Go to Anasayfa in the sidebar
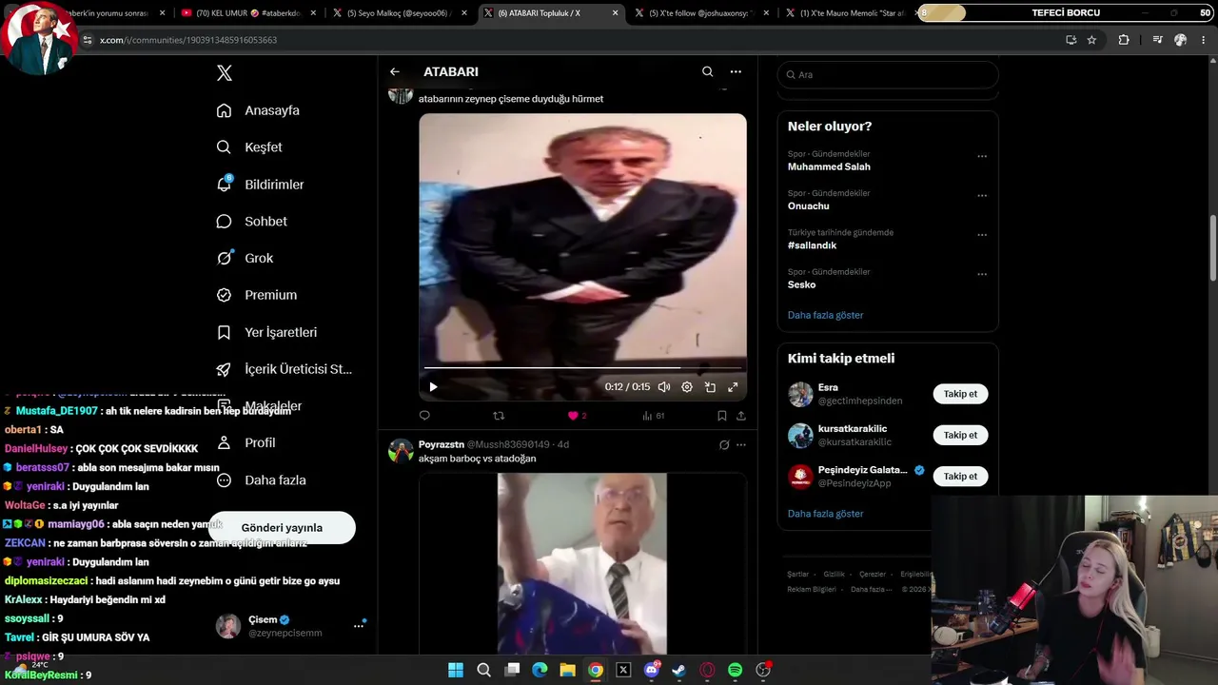The height and width of the screenshot is (685, 1218). [x=258, y=110]
